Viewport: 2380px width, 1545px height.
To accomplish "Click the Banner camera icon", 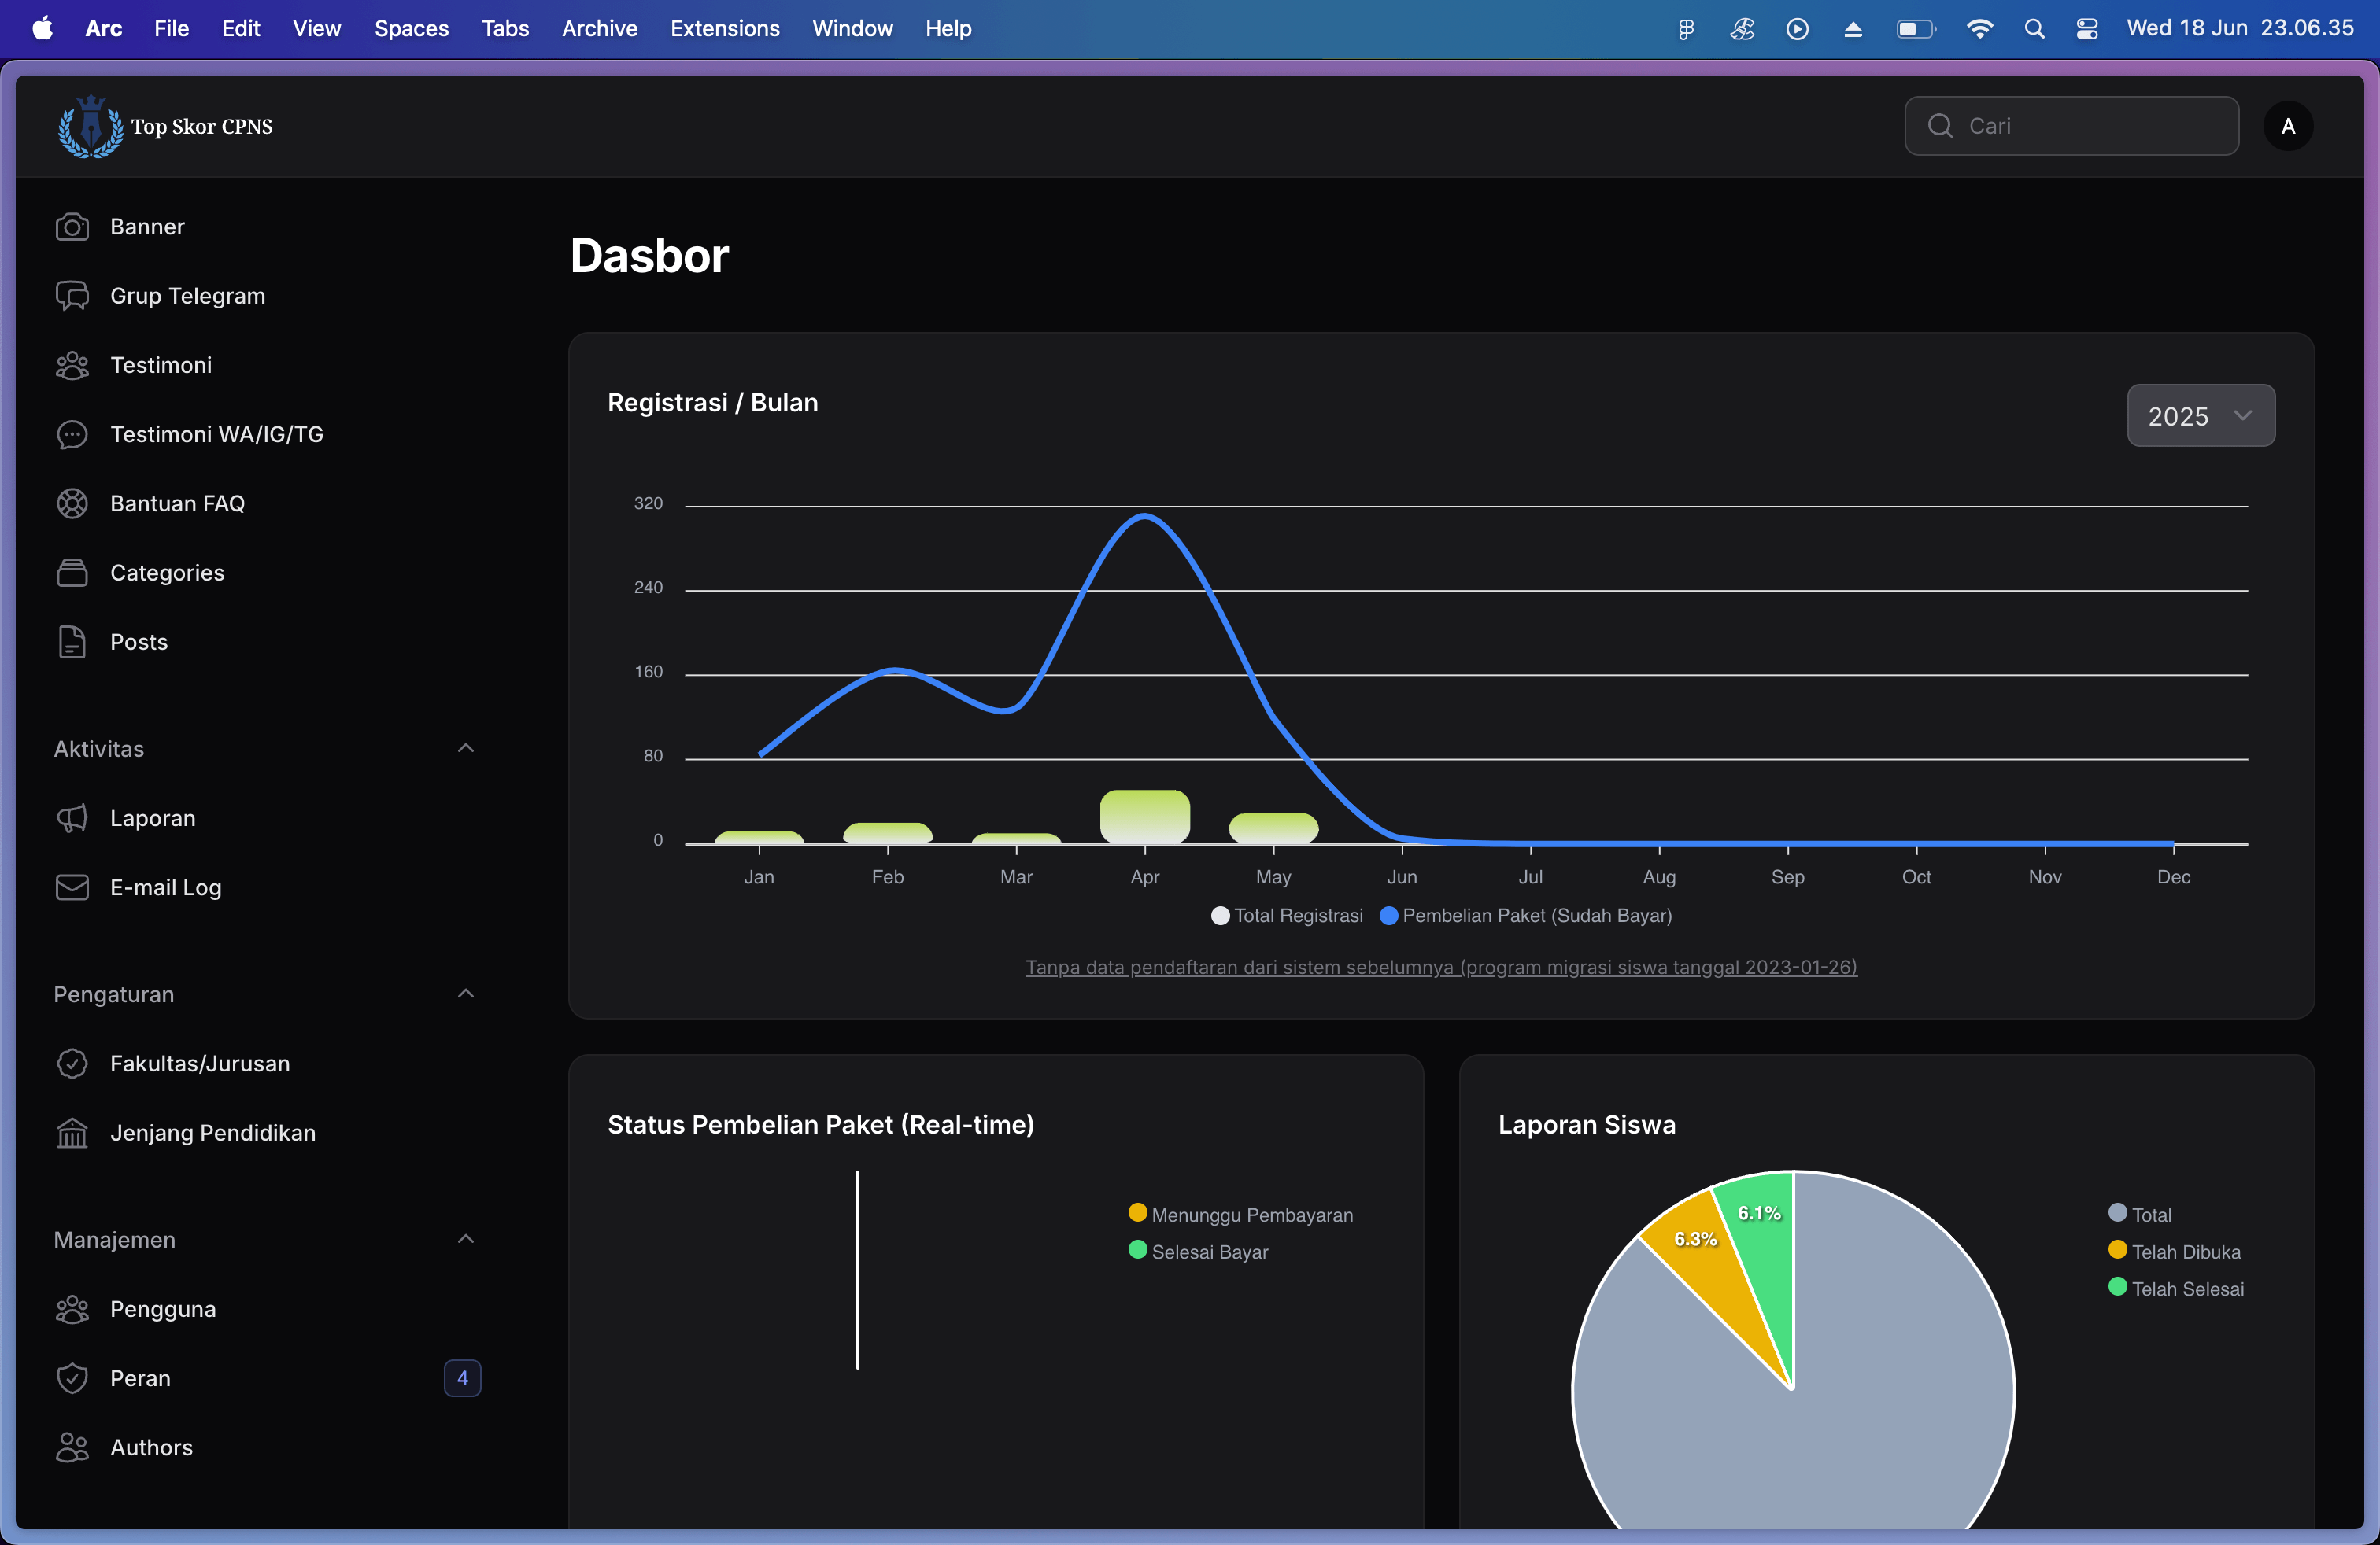I will pos(72,227).
